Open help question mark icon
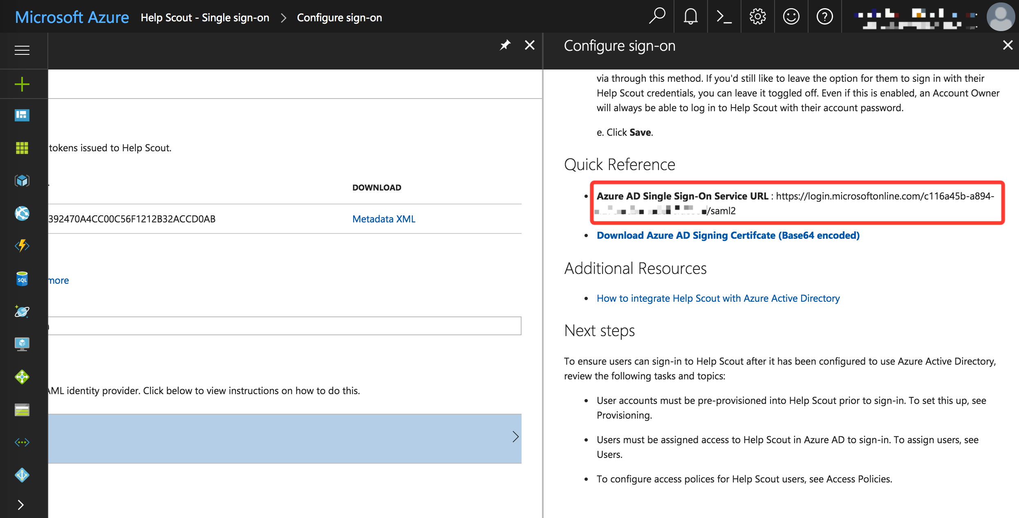Screen dimensions: 1019x518 pyautogui.click(x=824, y=17)
